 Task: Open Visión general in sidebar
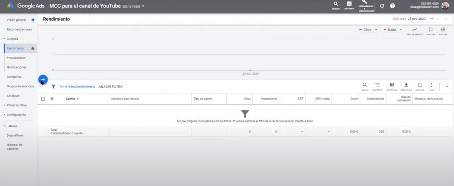click(16, 20)
